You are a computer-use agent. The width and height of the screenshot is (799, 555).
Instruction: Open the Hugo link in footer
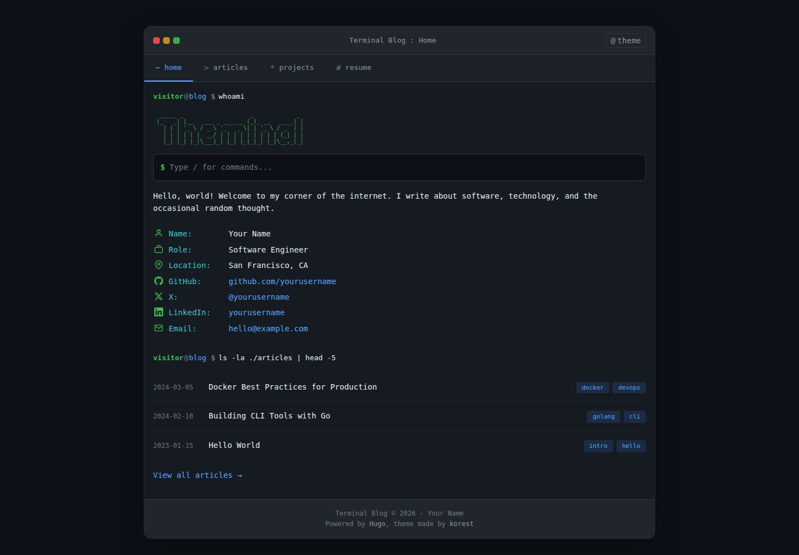pos(377,524)
